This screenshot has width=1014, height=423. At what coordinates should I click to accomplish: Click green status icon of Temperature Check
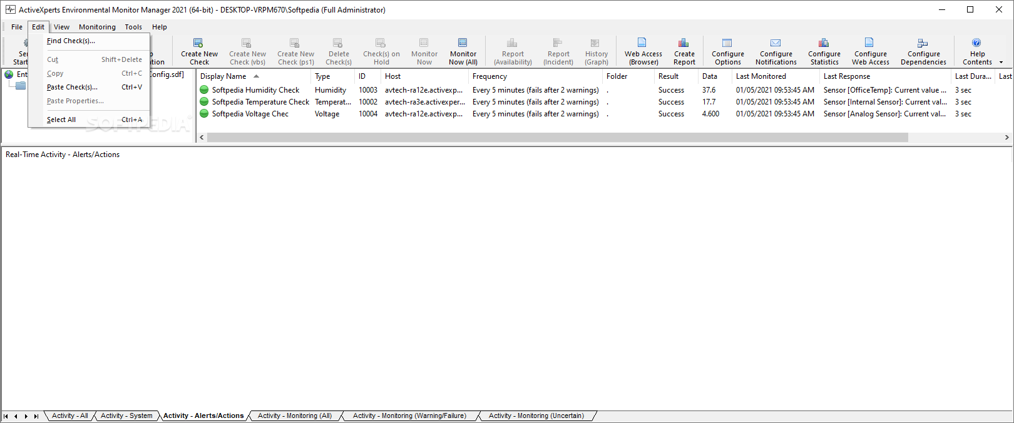204,101
